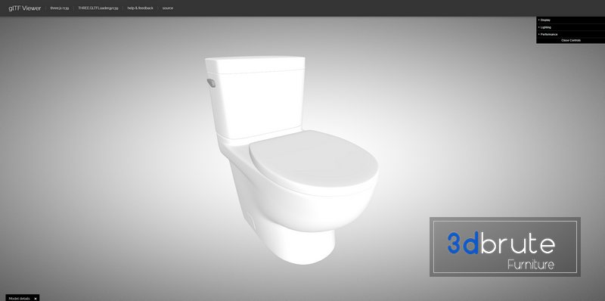The image size is (605, 301).
Task: Click the glTF Viewer title
Action: coord(25,8)
